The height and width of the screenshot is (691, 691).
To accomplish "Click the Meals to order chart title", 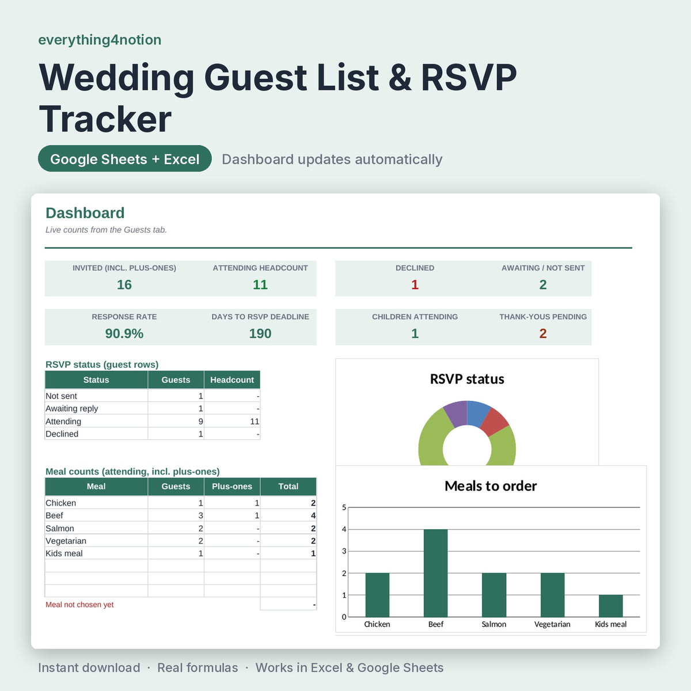I will tap(491, 486).
